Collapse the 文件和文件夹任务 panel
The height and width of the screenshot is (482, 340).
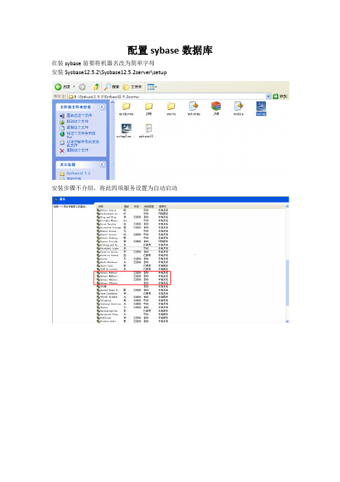pos(102,106)
